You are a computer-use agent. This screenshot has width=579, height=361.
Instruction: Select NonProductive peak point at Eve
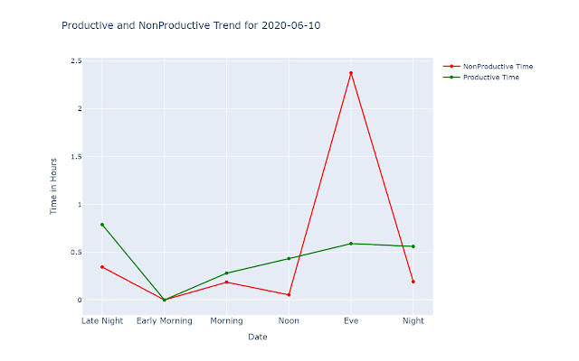pyautogui.click(x=351, y=73)
